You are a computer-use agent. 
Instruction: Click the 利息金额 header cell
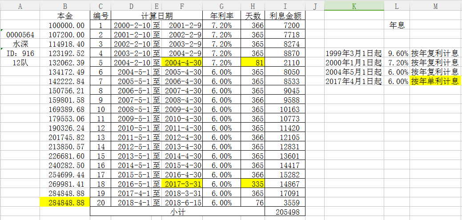point(285,16)
